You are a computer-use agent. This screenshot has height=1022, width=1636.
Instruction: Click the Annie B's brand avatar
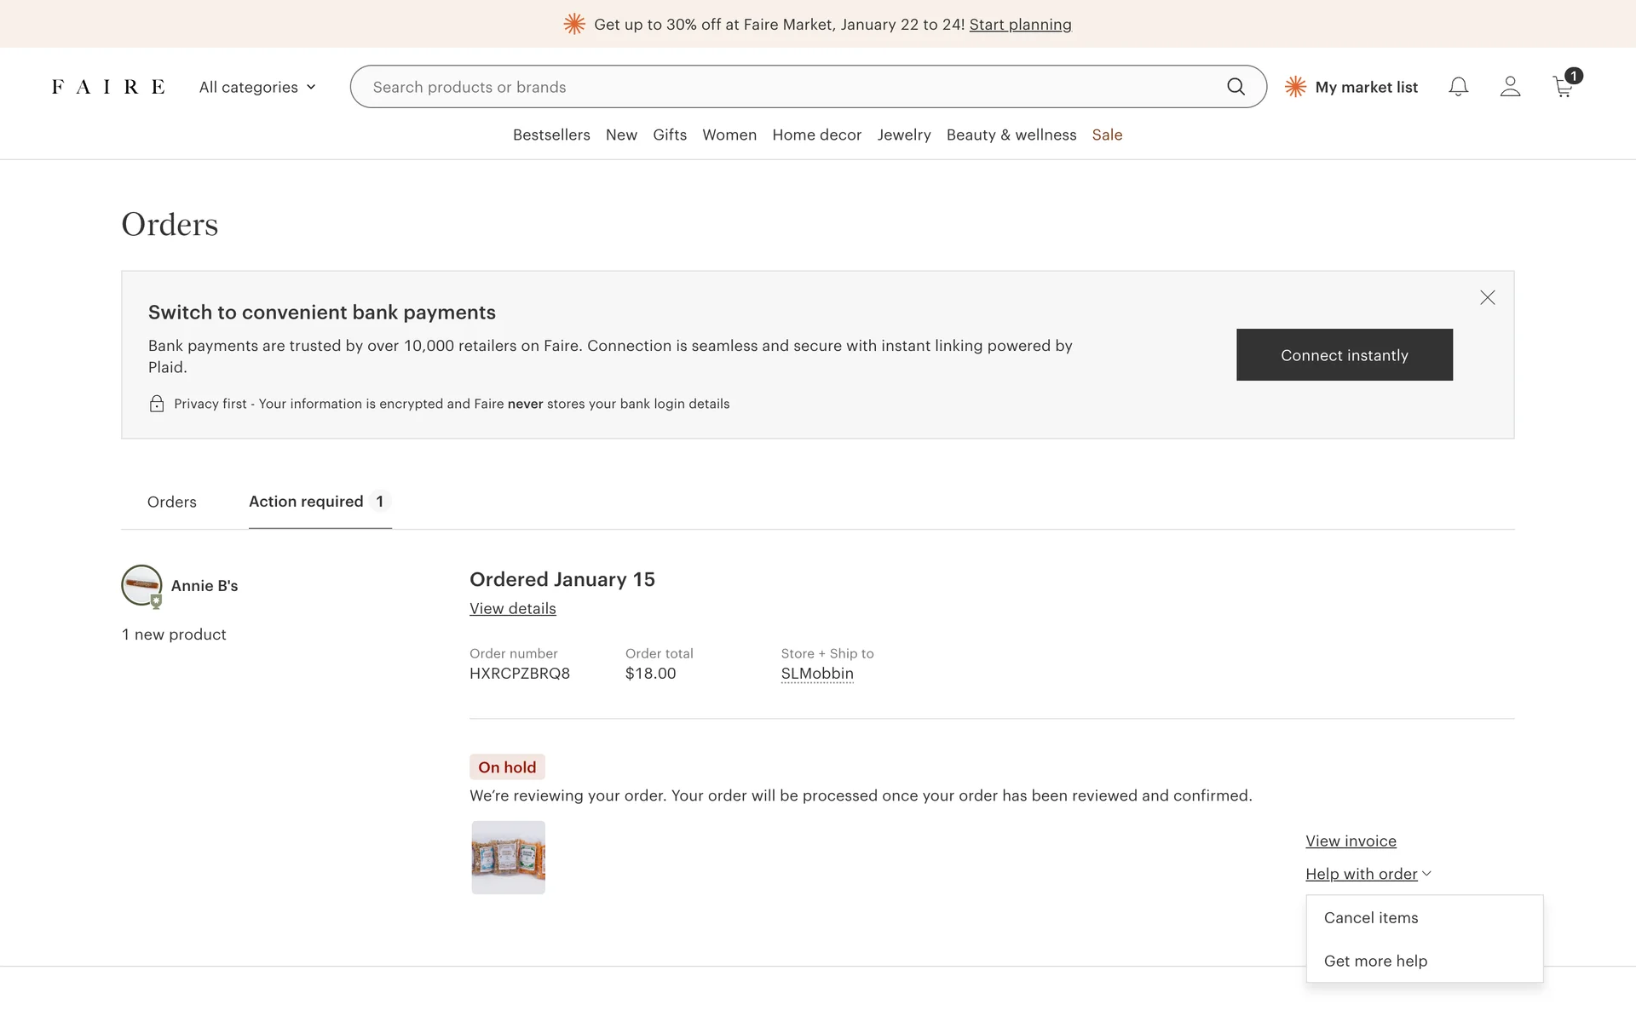[141, 585]
